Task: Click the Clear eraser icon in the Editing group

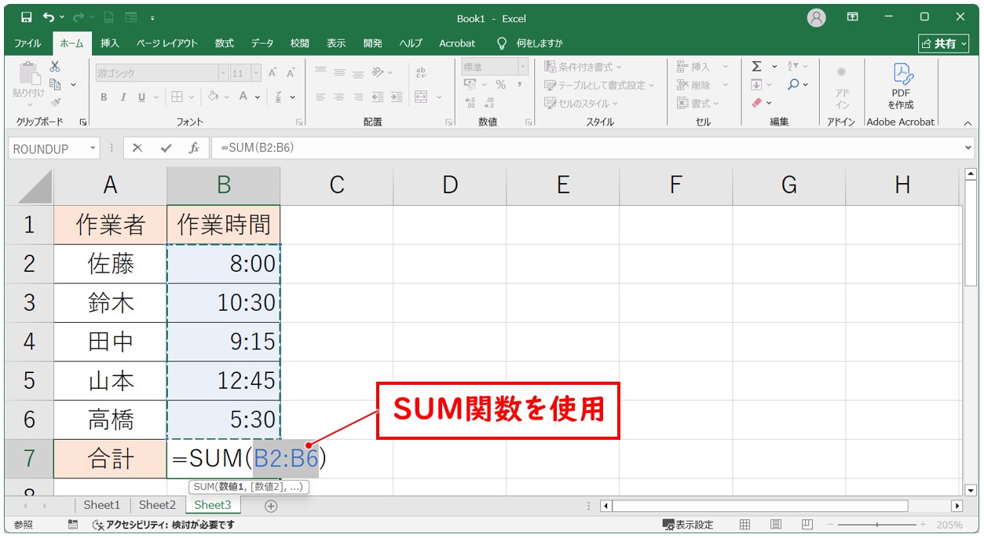Action: [x=756, y=103]
